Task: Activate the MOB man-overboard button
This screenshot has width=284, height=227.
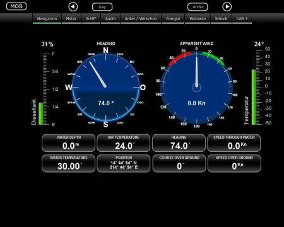Action: pos(16,6)
